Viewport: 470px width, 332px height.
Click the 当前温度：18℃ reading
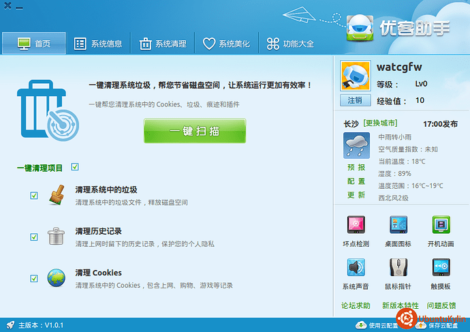coord(402,162)
